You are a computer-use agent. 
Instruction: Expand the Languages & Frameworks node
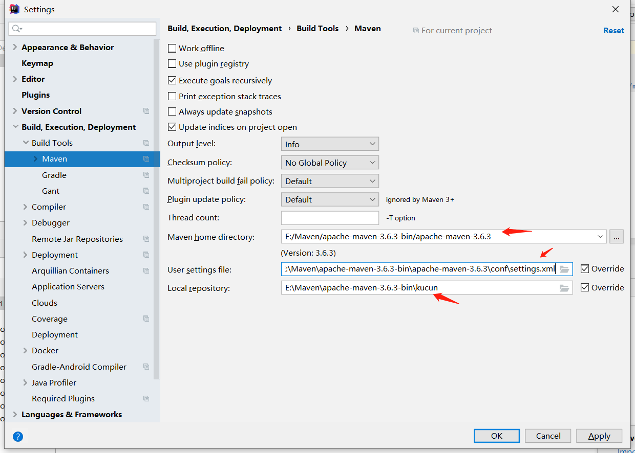click(x=15, y=414)
